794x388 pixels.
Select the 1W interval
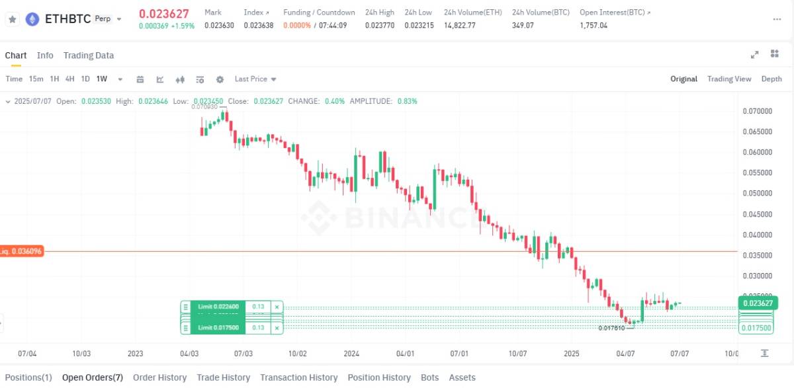click(102, 79)
